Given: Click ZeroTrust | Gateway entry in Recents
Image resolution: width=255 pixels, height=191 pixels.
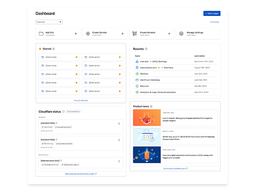Looking at the screenshot, I should 150,80.
